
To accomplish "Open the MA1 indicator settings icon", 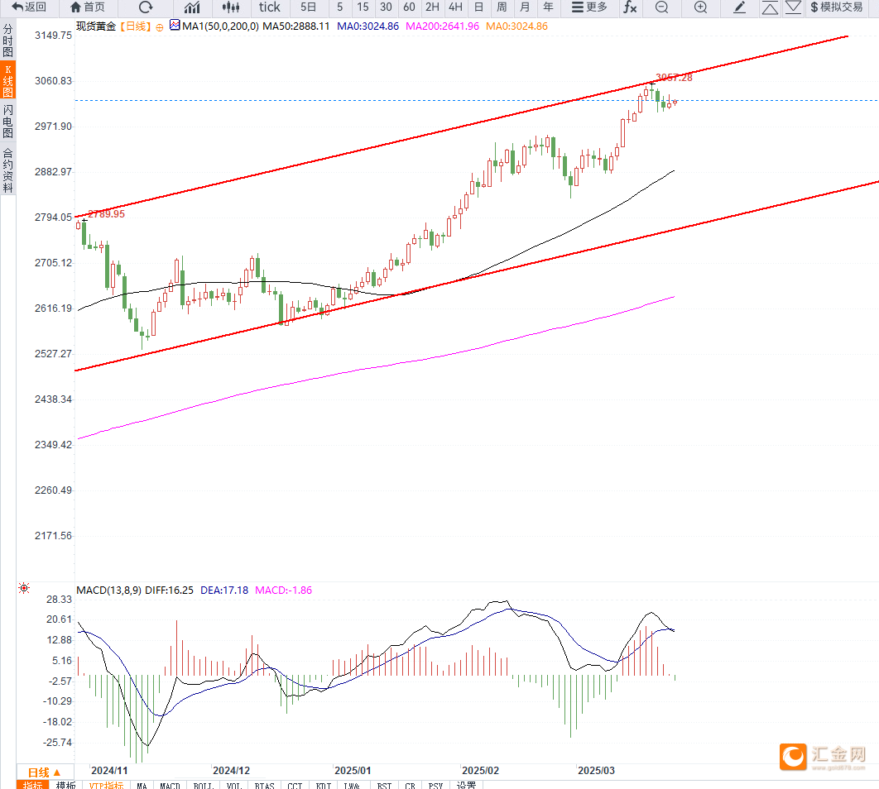I will pos(175,25).
